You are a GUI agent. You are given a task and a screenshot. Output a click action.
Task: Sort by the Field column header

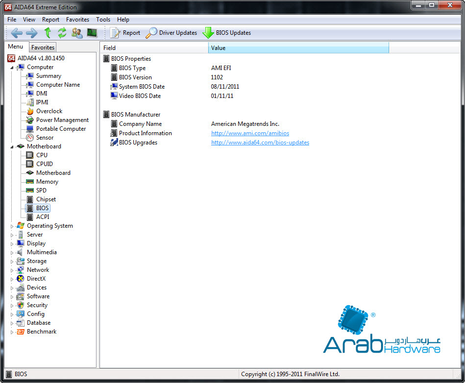point(154,48)
